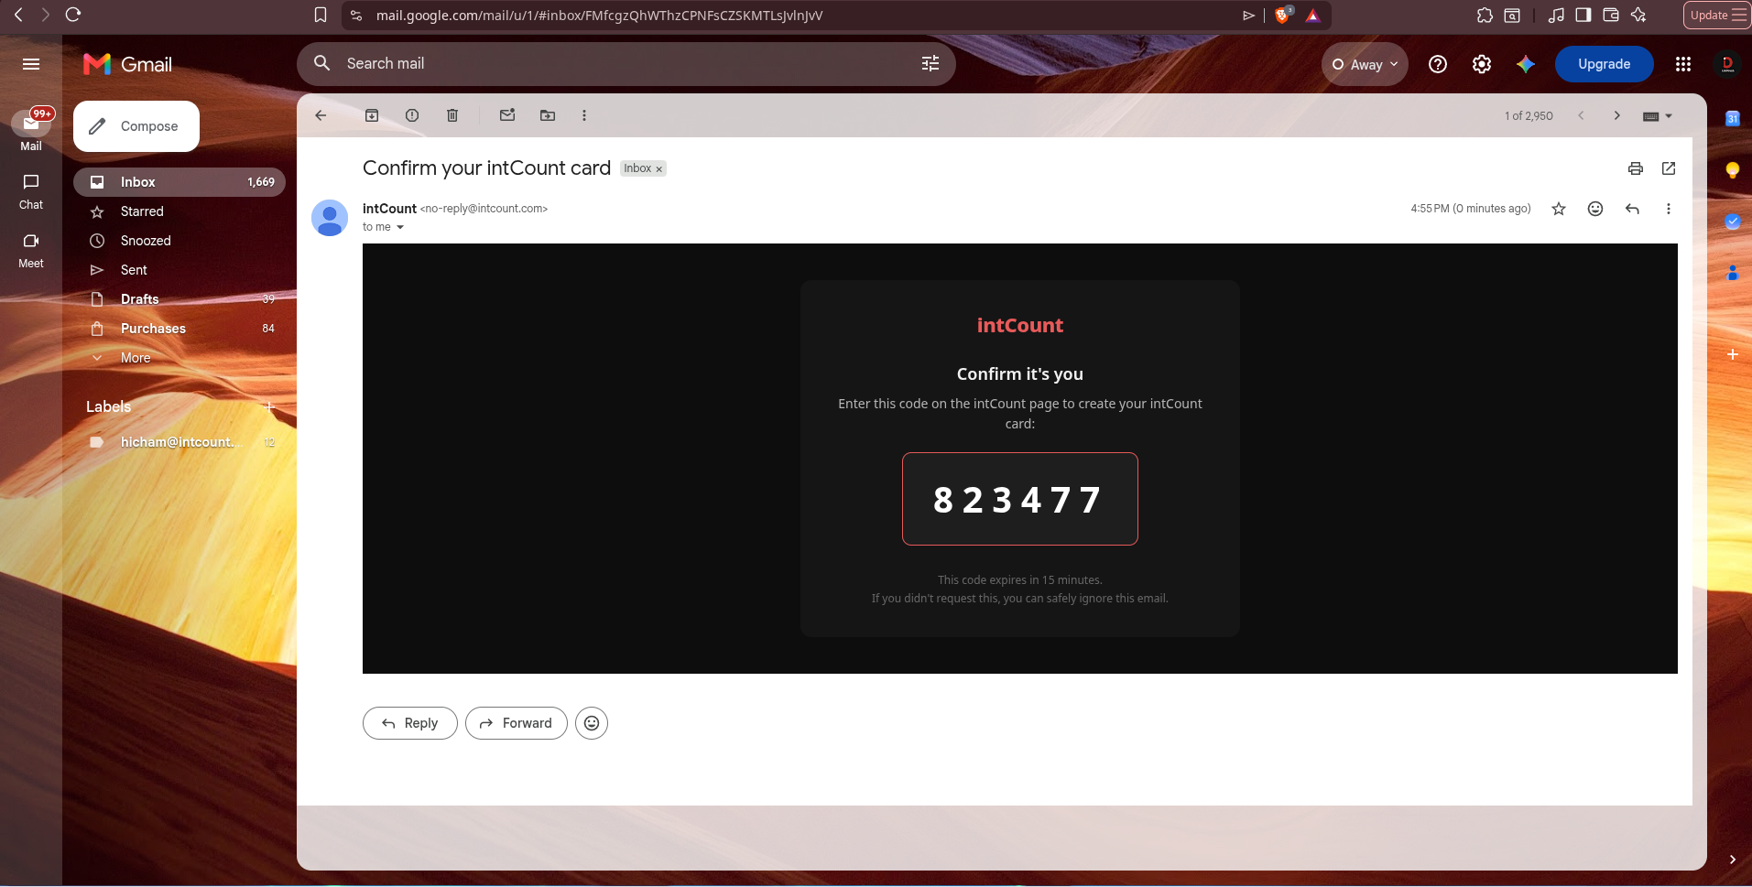The image size is (1752, 887).
Task: Open the browser extensions puzzle icon
Action: [1485, 15]
